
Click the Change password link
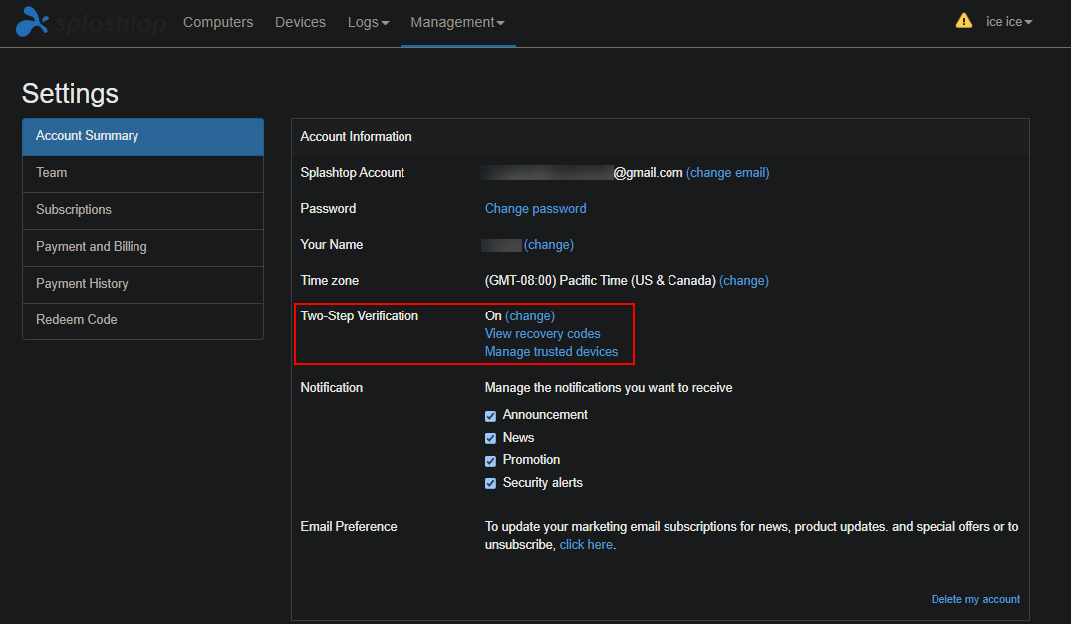(536, 209)
